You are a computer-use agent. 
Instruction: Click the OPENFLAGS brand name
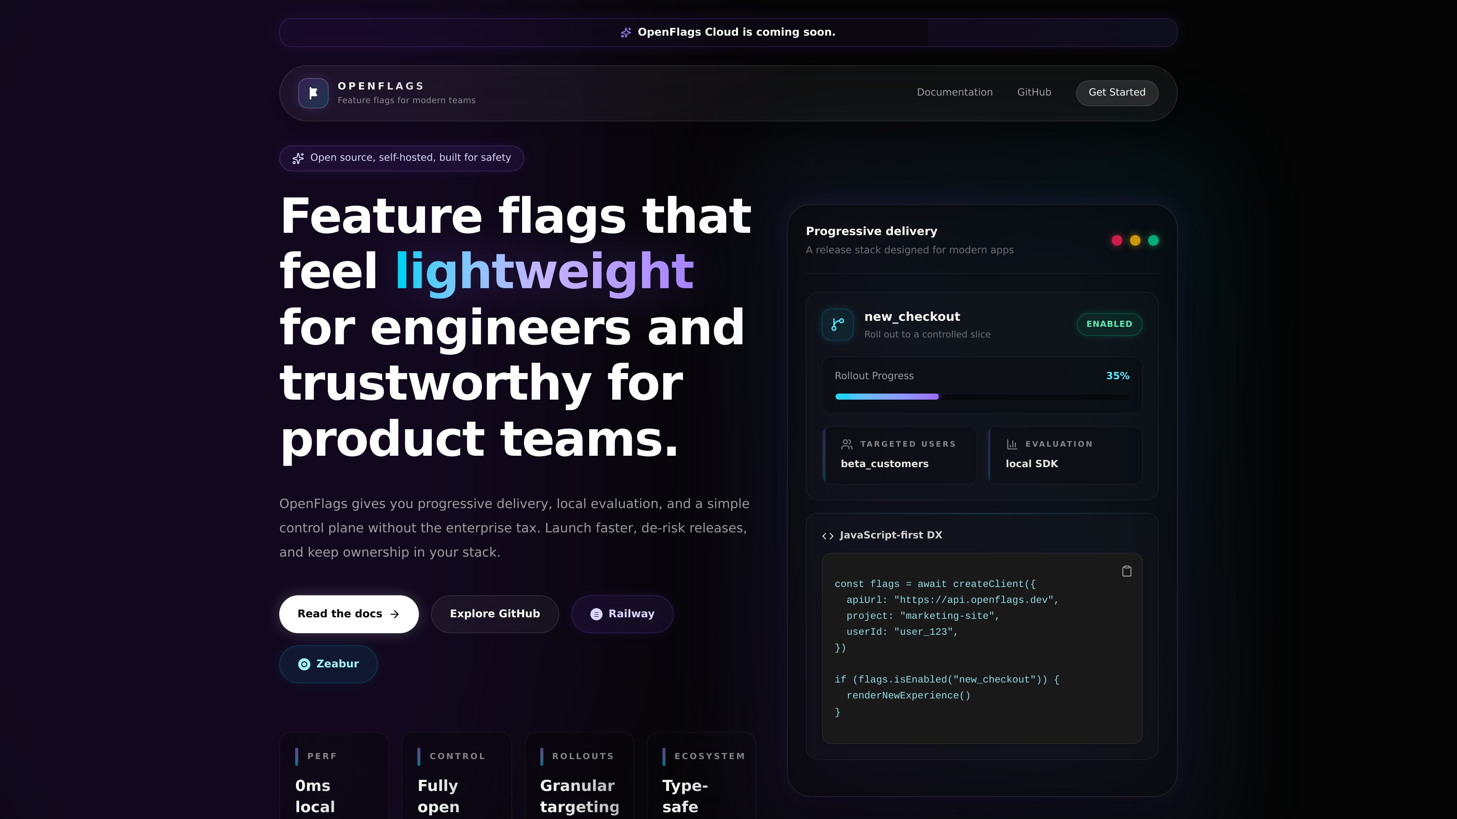click(x=381, y=86)
